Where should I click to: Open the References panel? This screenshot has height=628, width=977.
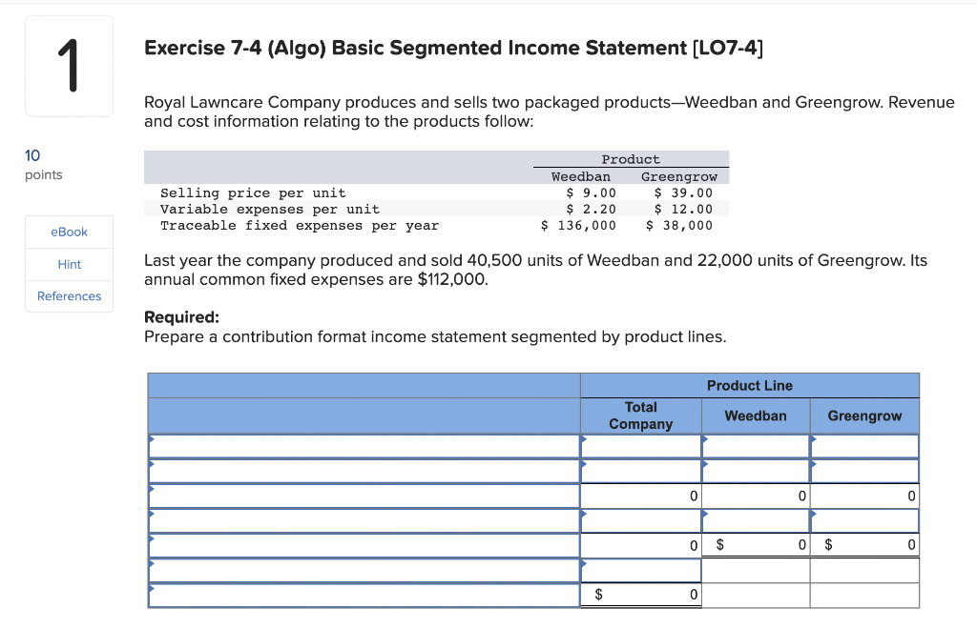69,295
